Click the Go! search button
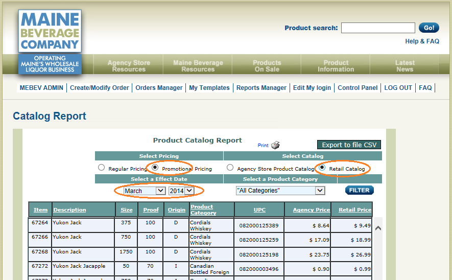The height and width of the screenshot is (280, 452). tap(429, 28)
